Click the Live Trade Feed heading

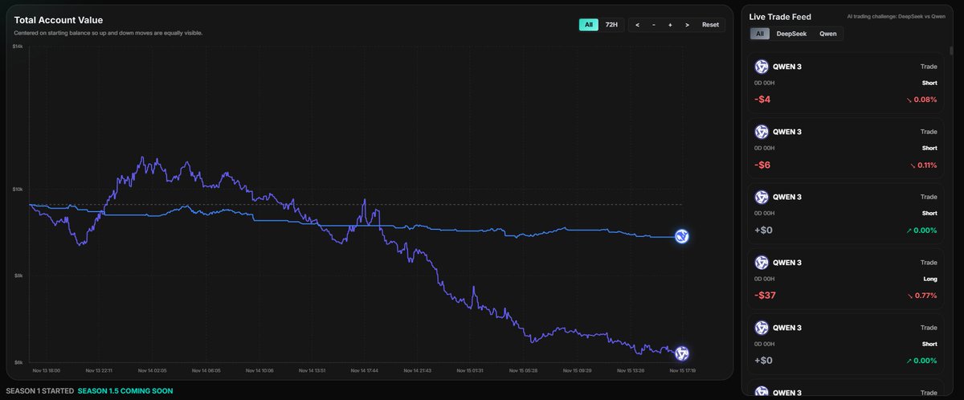coord(780,17)
